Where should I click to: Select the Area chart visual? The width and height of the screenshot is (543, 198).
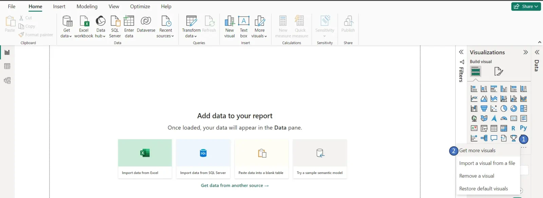484,99
